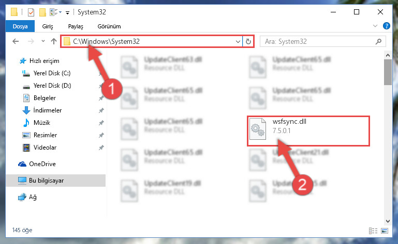Screen dimensions: 398x244
Task: Expand the address bar history dropdown
Action: tap(238, 41)
